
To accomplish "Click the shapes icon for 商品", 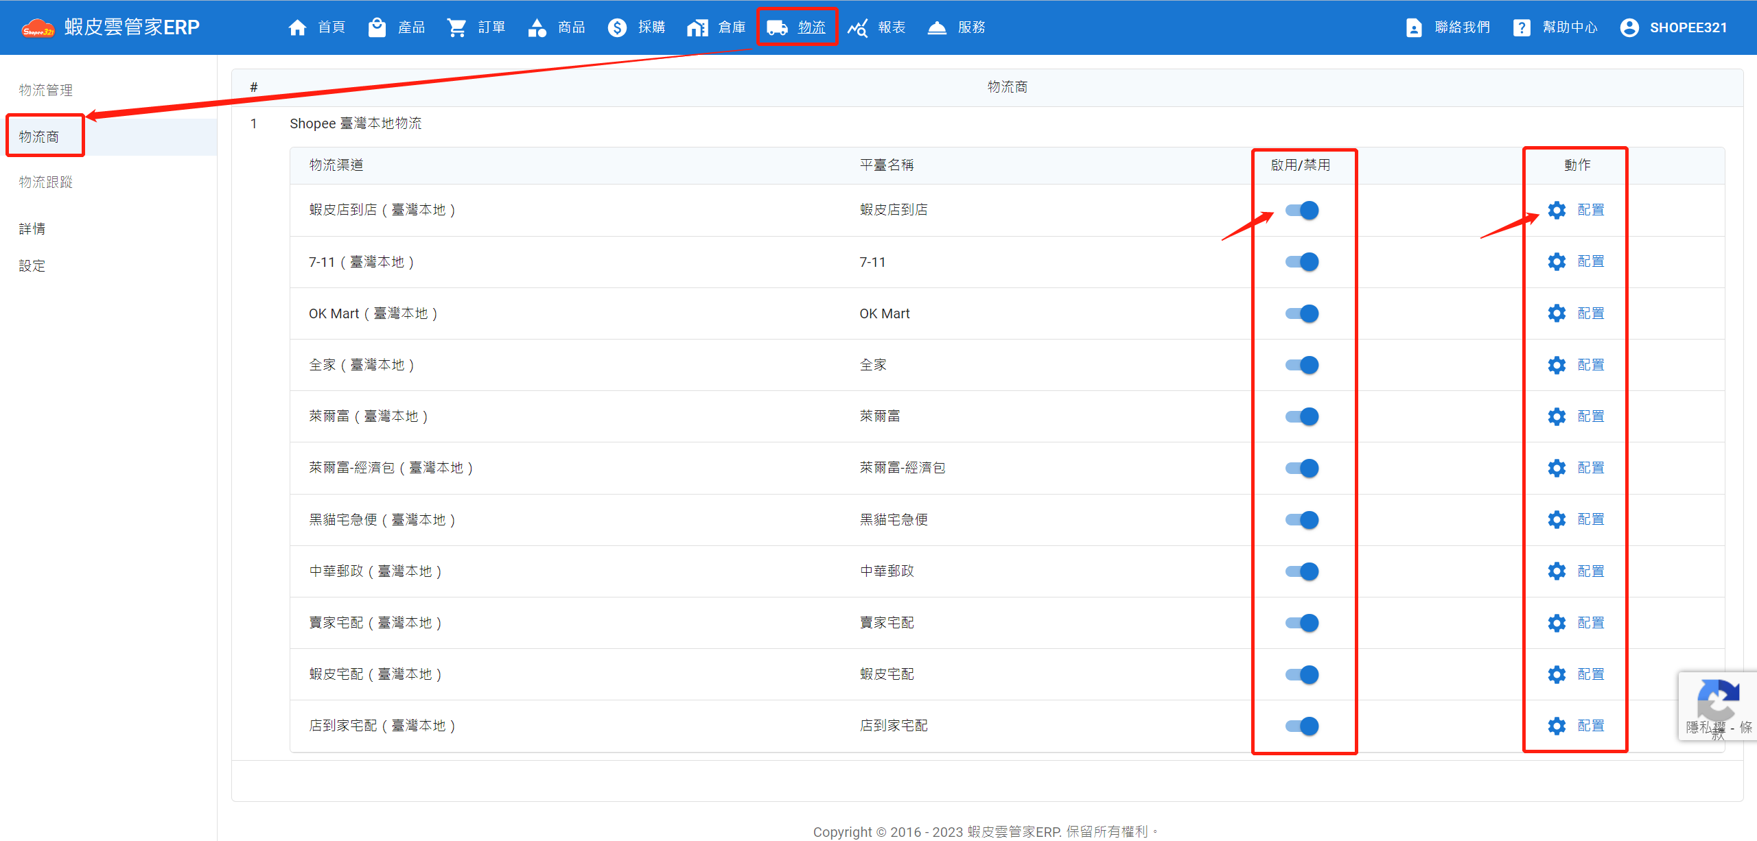I will click(537, 27).
